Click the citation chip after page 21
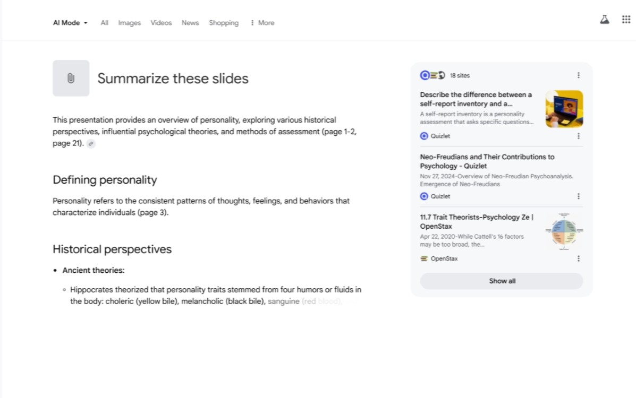 (91, 143)
